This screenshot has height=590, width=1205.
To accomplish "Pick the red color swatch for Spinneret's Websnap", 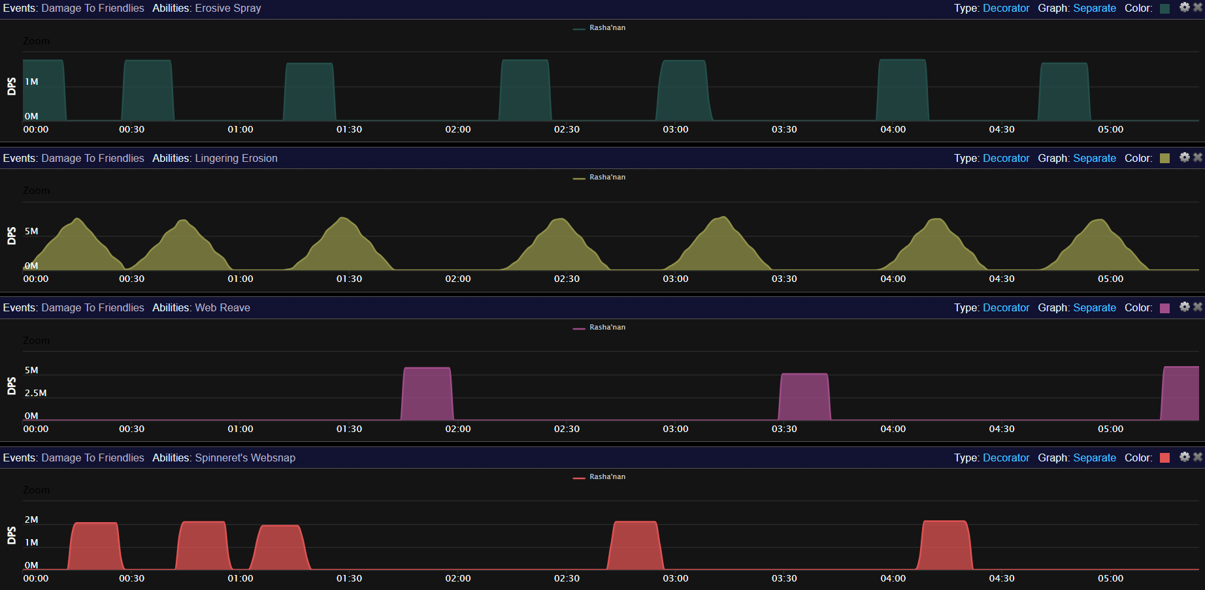I will tap(1164, 458).
